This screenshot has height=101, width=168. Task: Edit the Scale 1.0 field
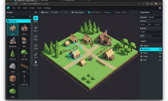coord(155,36)
